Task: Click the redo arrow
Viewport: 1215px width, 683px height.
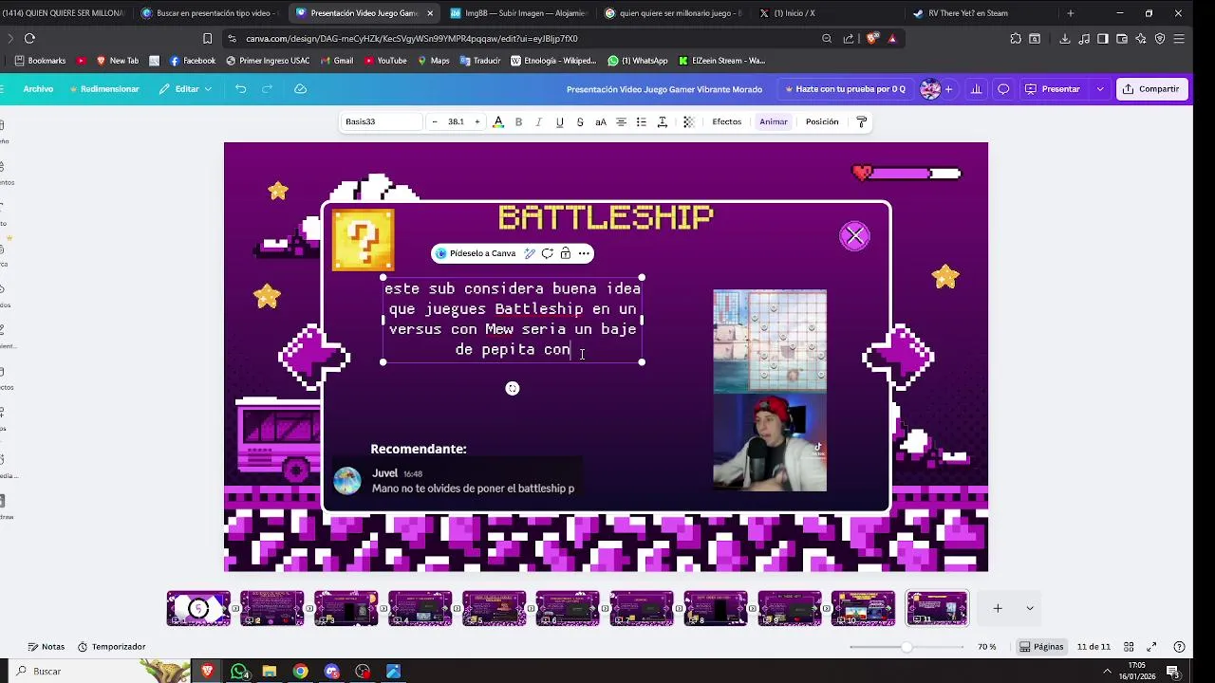Action: coord(268,89)
